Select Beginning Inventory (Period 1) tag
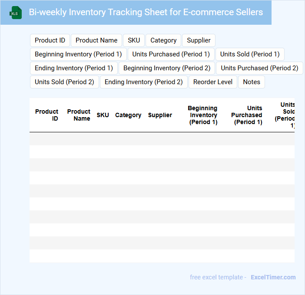Image resolution: width=305 pixels, height=295 pixels. [x=78, y=54]
